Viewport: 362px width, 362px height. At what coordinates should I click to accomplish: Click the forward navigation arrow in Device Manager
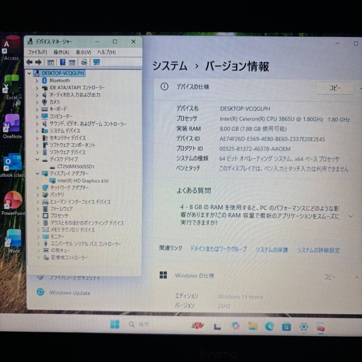(x=38, y=62)
